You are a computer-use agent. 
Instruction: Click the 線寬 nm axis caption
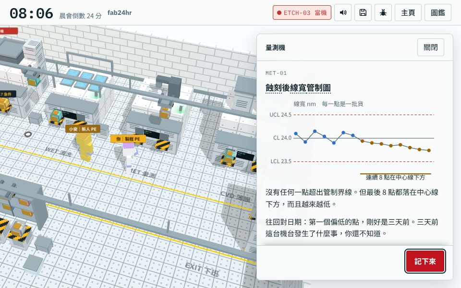(x=304, y=104)
